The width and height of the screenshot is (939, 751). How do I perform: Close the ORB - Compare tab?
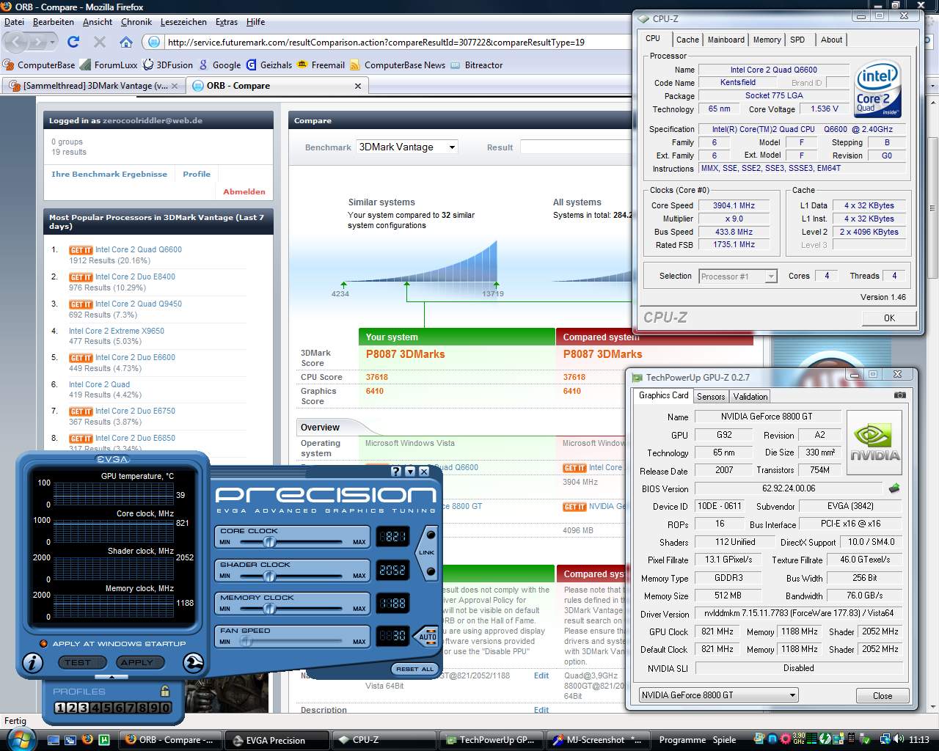tap(358, 86)
